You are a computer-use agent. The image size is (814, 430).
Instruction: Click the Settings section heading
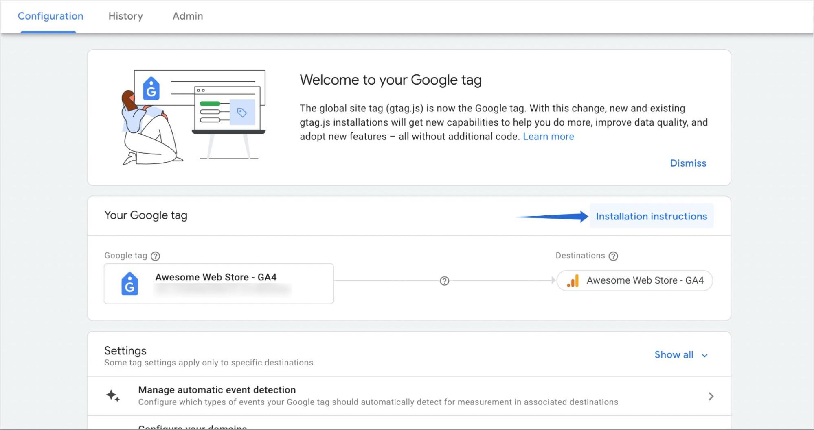click(125, 351)
